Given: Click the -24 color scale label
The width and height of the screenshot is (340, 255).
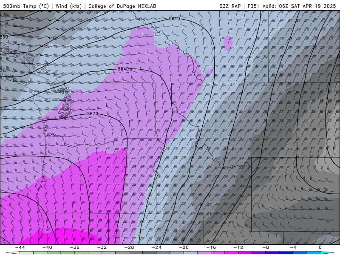Looking at the screenshot, I should click(x=156, y=247).
